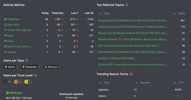The height and width of the screenshot is (100, 191).
Task: Open topic Bitmain Antminer T17+ SHA-256
Action: pos(133,39)
